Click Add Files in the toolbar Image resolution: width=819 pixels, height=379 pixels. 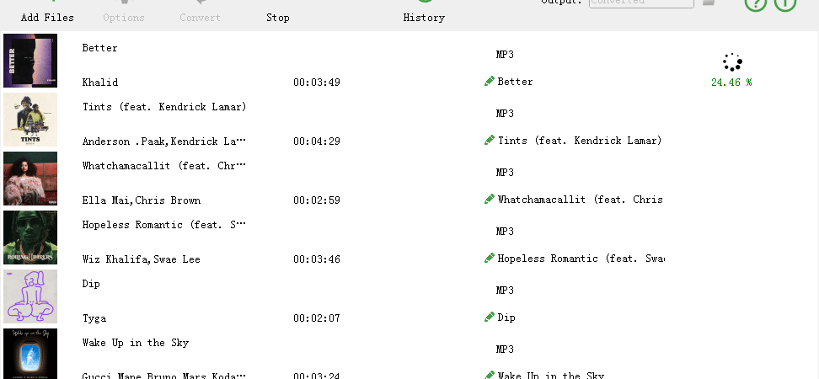coord(47,18)
